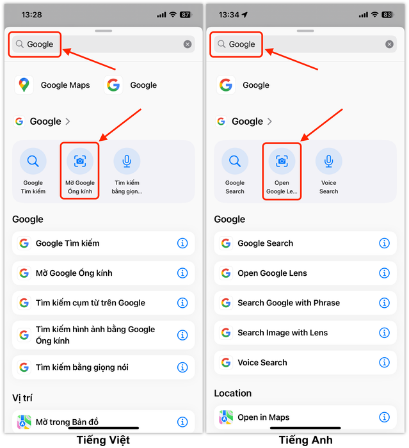
Task: Focus the Google search field in Vietnamese screen
Action: point(104,44)
